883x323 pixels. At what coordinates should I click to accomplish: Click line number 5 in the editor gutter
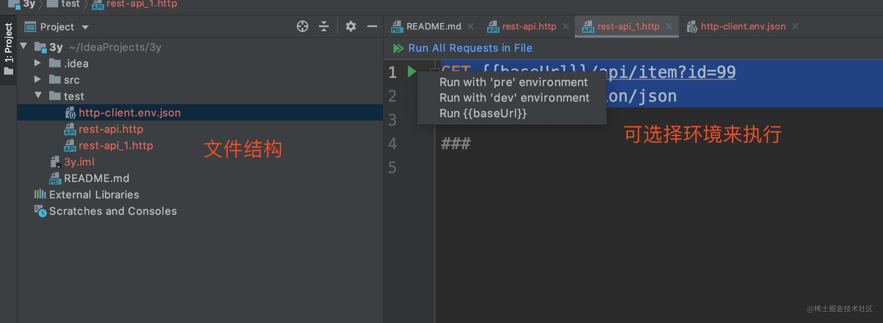(x=392, y=167)
